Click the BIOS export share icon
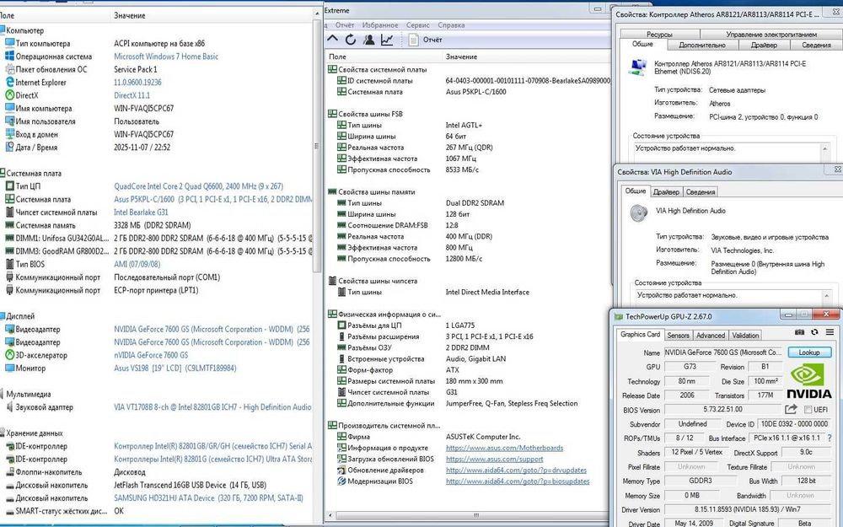Screen dimensions: 843x527 coord(791,409)
